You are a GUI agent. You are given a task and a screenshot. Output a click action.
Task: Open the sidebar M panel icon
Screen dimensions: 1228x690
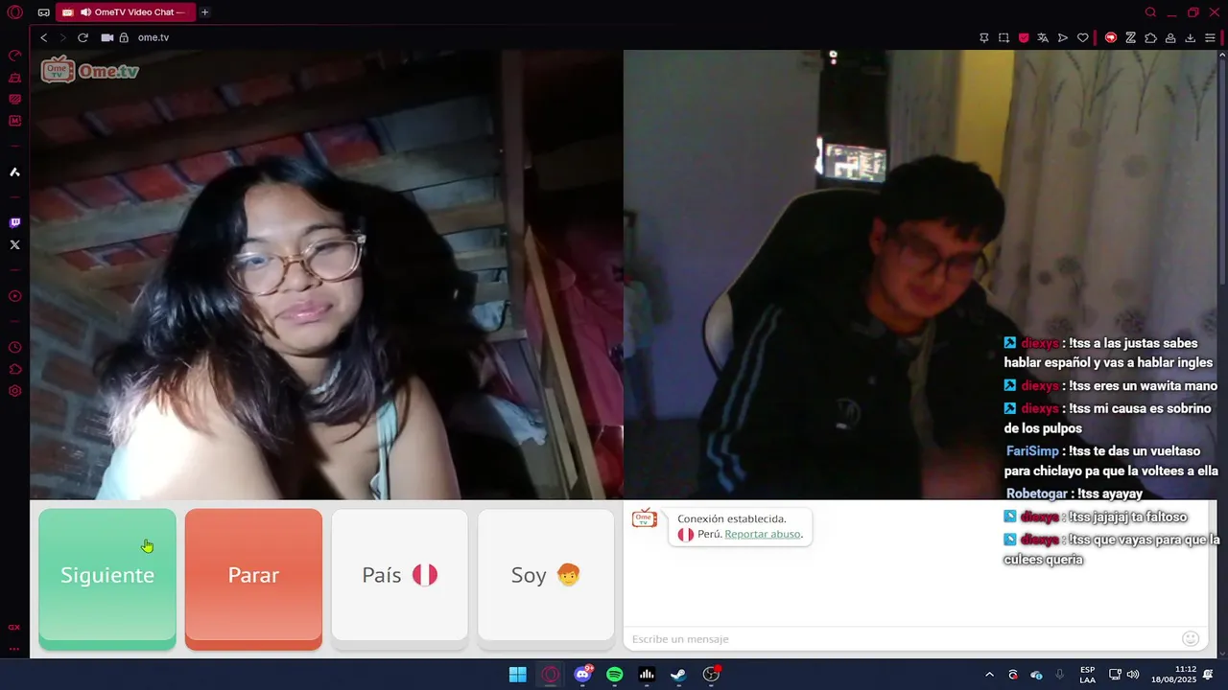(x=14, y=121)
